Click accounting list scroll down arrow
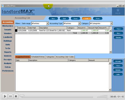125x100 pixels. (110, 52)
